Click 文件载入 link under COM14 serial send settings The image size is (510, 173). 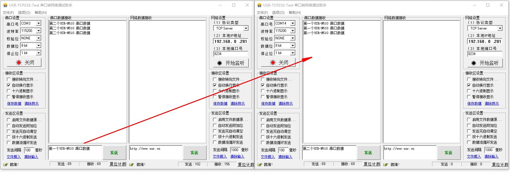(x=268, y=157)
